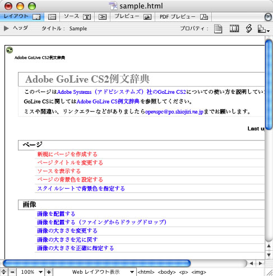Open the PDF プレビュー tab
This screenshot has height=276, width=273.
(183, 17)
